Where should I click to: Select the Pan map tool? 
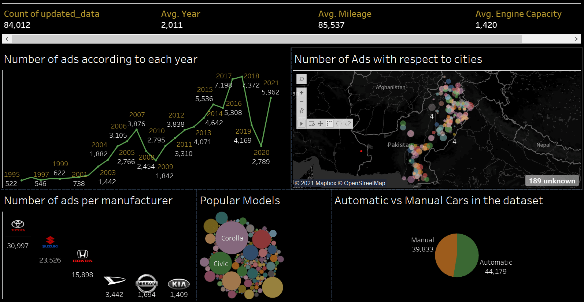[x=321, y=124]
